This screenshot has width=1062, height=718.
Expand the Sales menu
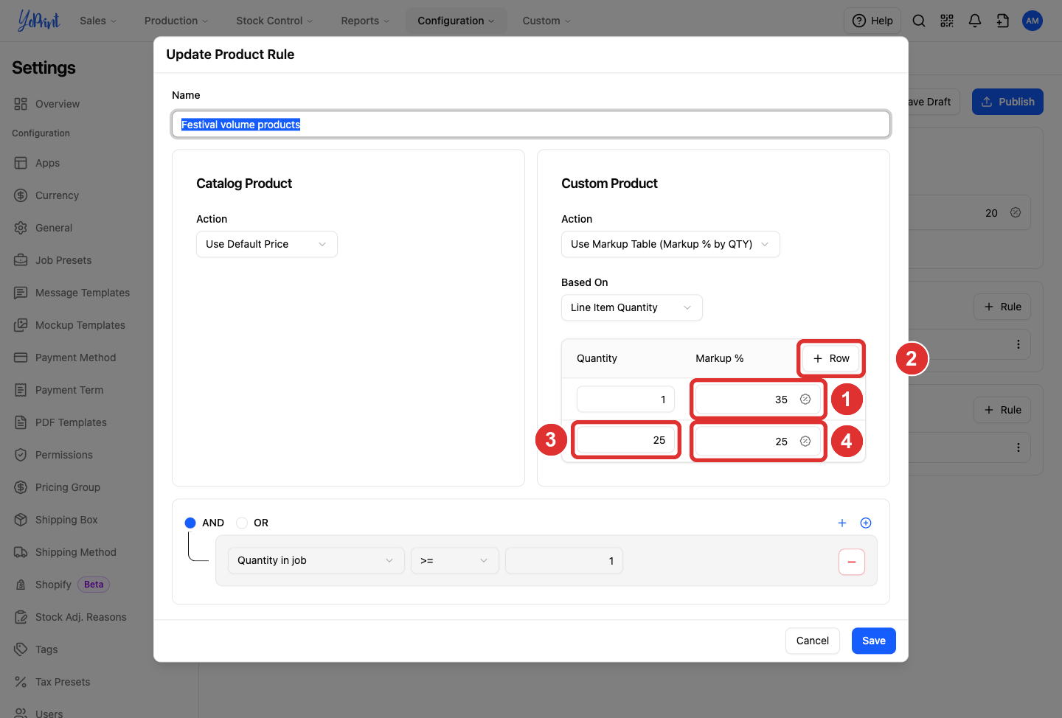click(98, 21)
